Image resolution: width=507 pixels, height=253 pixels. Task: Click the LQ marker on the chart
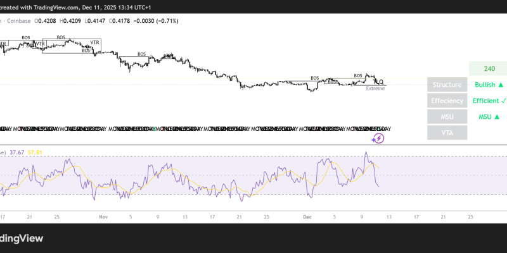click(379, 82)
